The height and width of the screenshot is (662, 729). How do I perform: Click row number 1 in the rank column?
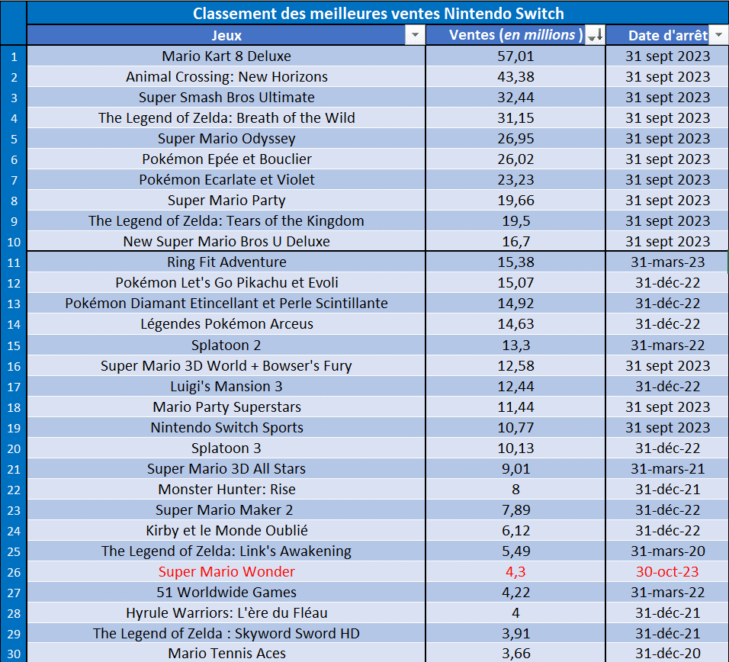coord(14,56)
